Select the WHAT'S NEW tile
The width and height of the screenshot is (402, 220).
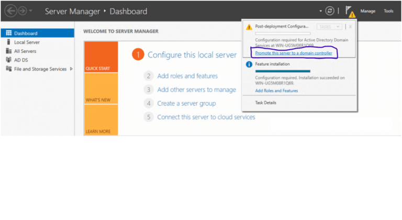[x=101, y=89]
